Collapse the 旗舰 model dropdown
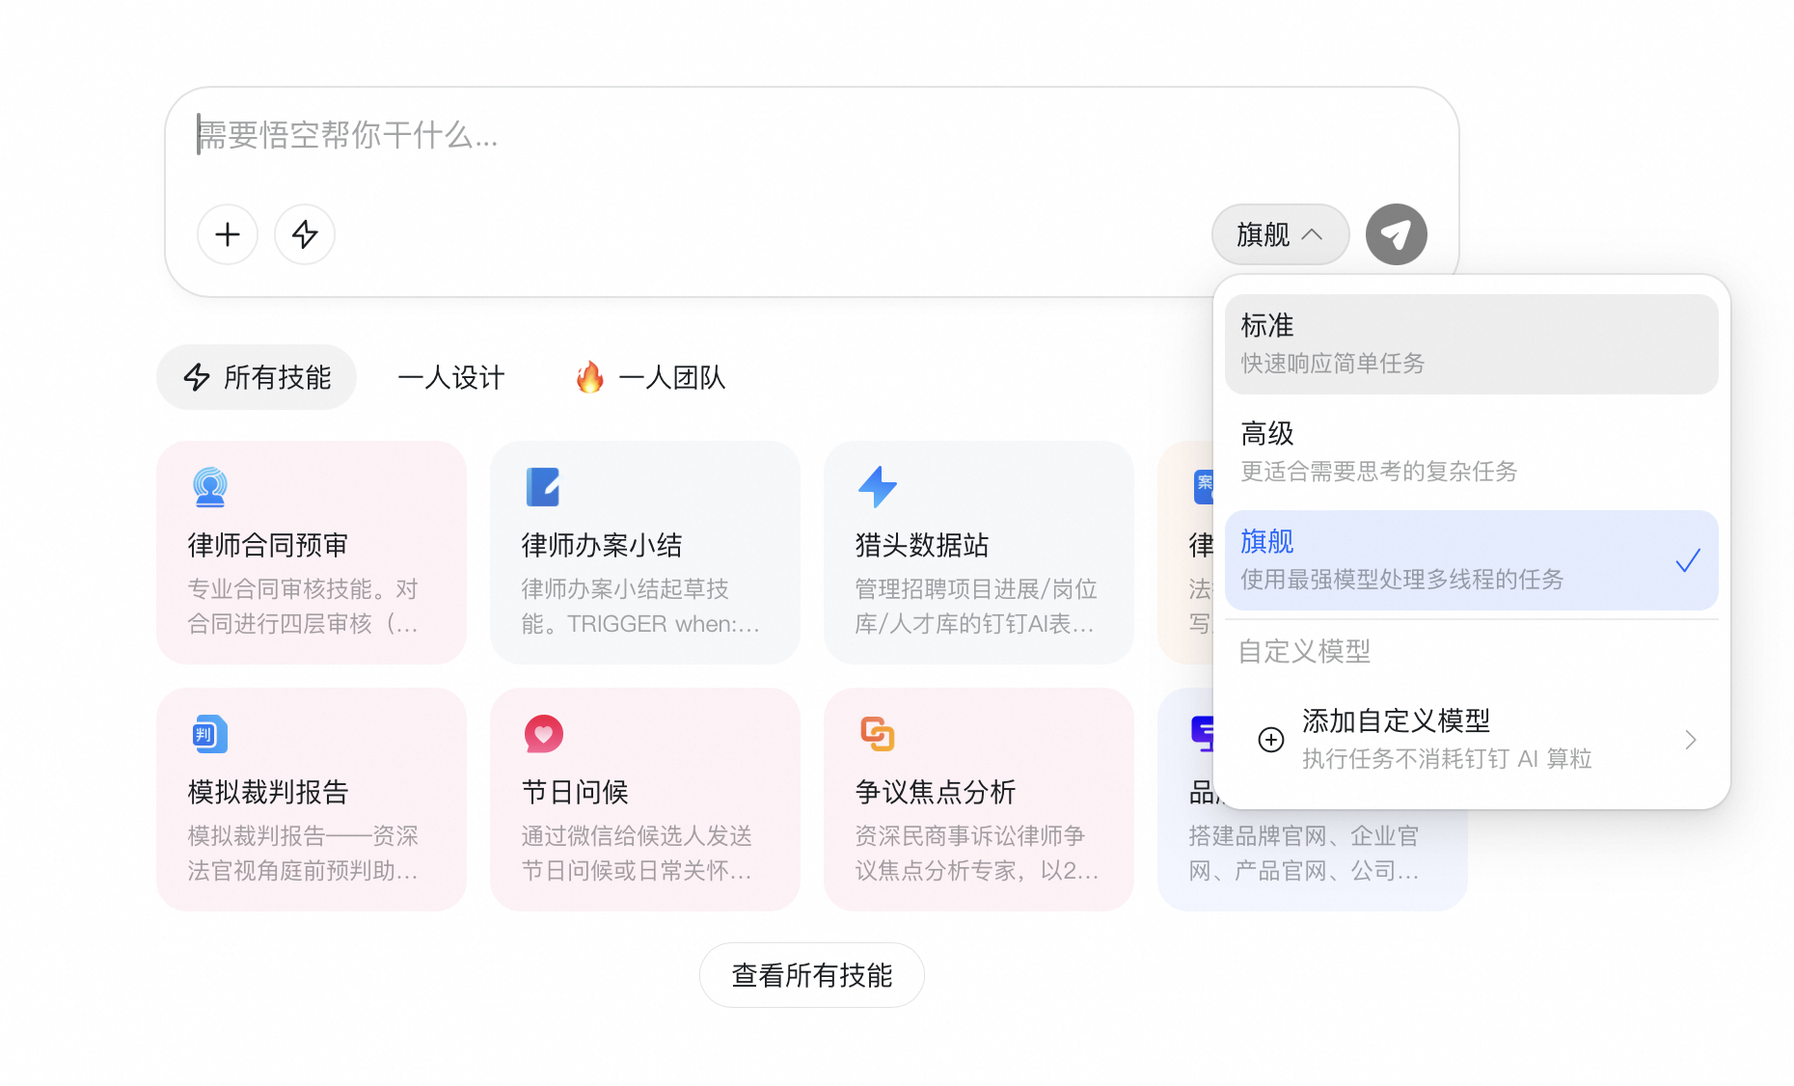The image size is (1794, 1086). point(1280,234)
